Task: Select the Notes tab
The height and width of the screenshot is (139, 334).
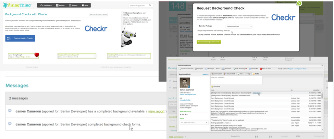Action: tap(256, 74)
